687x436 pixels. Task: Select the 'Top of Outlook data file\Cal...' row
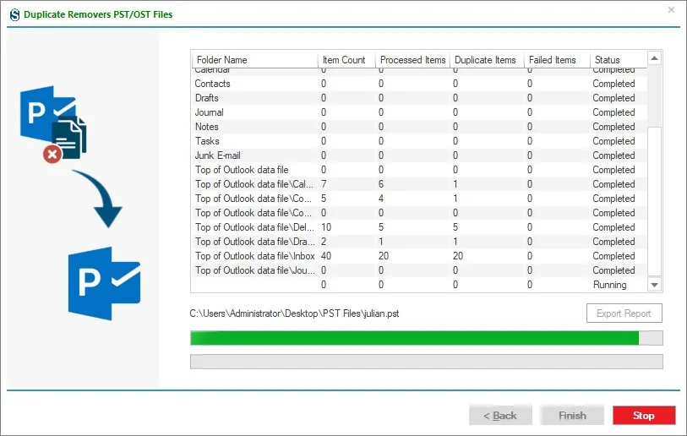pyautogui.click(x=419, y=184)
